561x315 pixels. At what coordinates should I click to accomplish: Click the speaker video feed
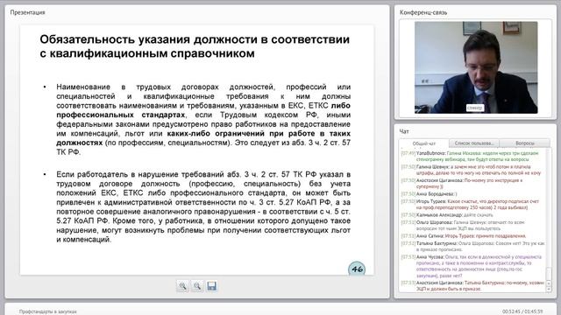click(x=476, y=67)
